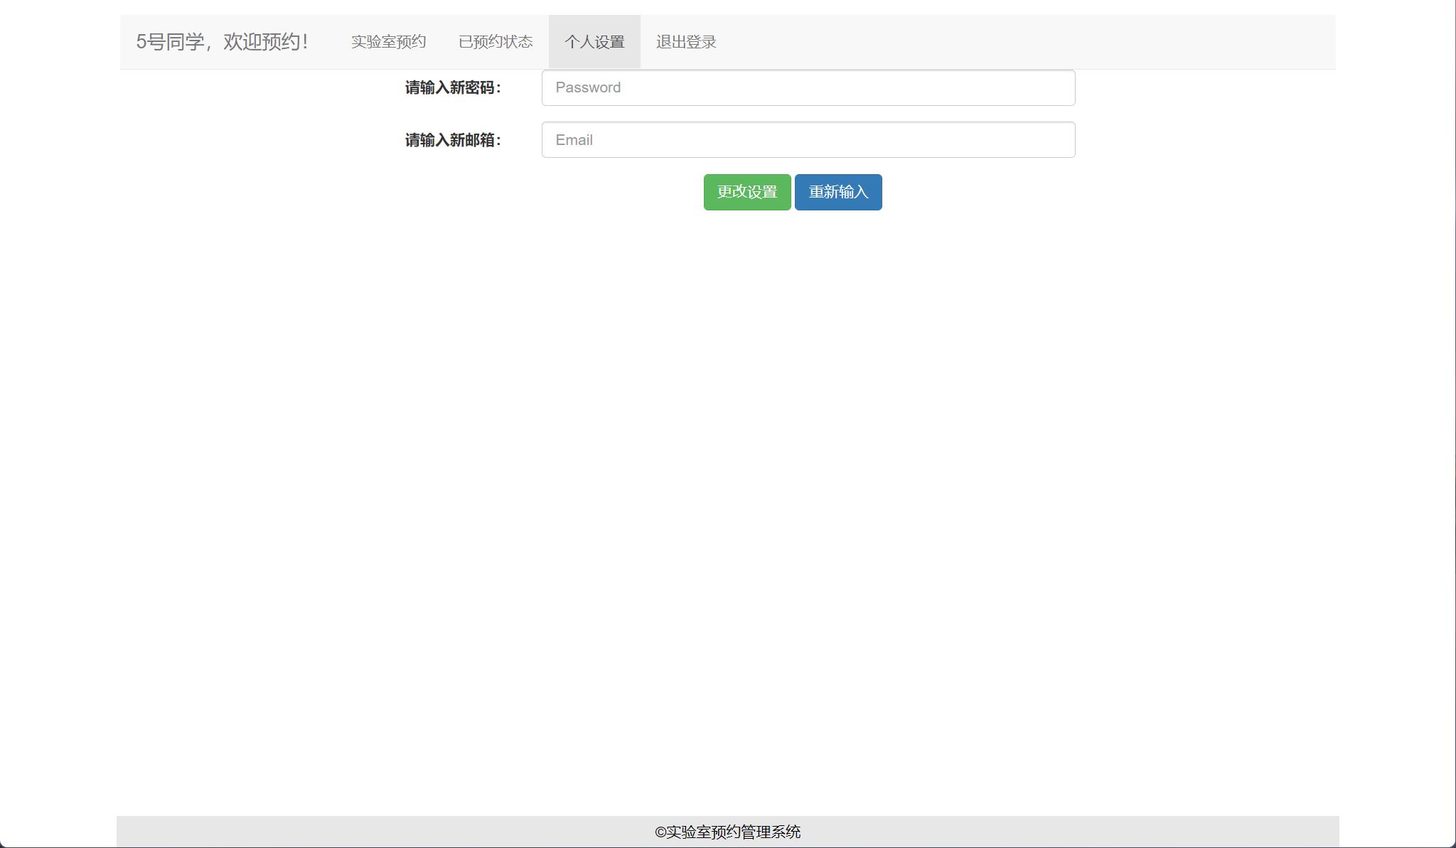1456x848 pixels.
Task: Open the 实验室预约 navigation link
Action: pos(387,41)
